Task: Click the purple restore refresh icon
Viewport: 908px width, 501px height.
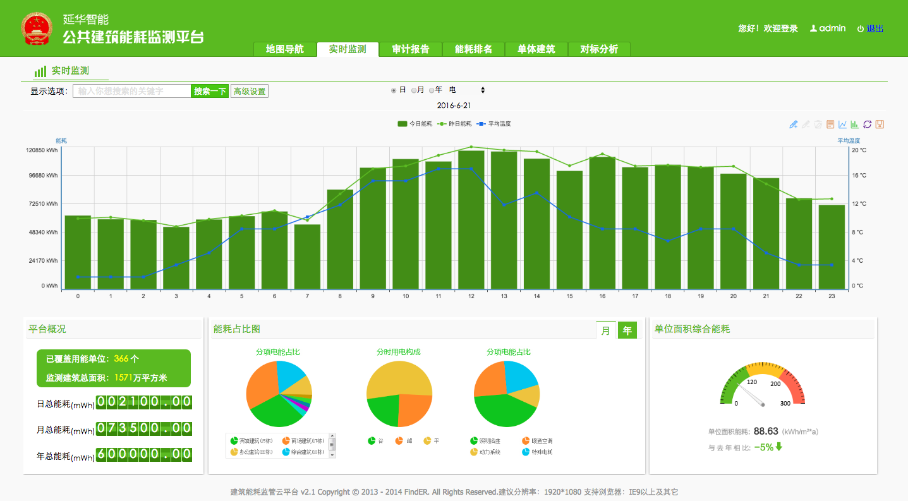Action: (x=867, y=124)
